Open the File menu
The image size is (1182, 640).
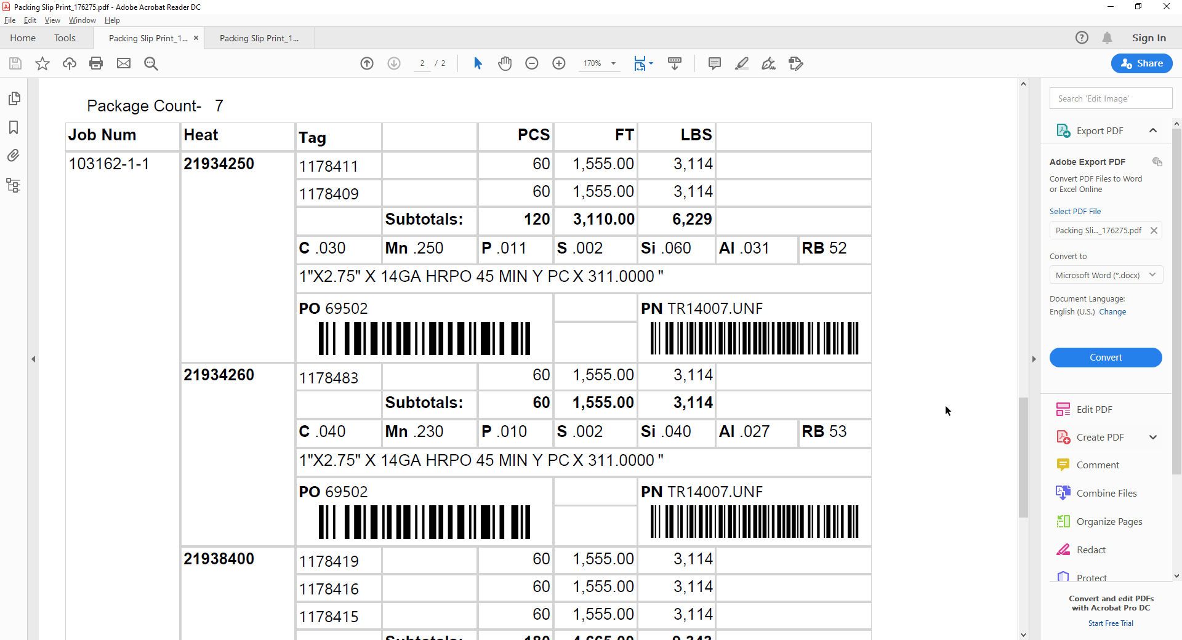point(10,20)
